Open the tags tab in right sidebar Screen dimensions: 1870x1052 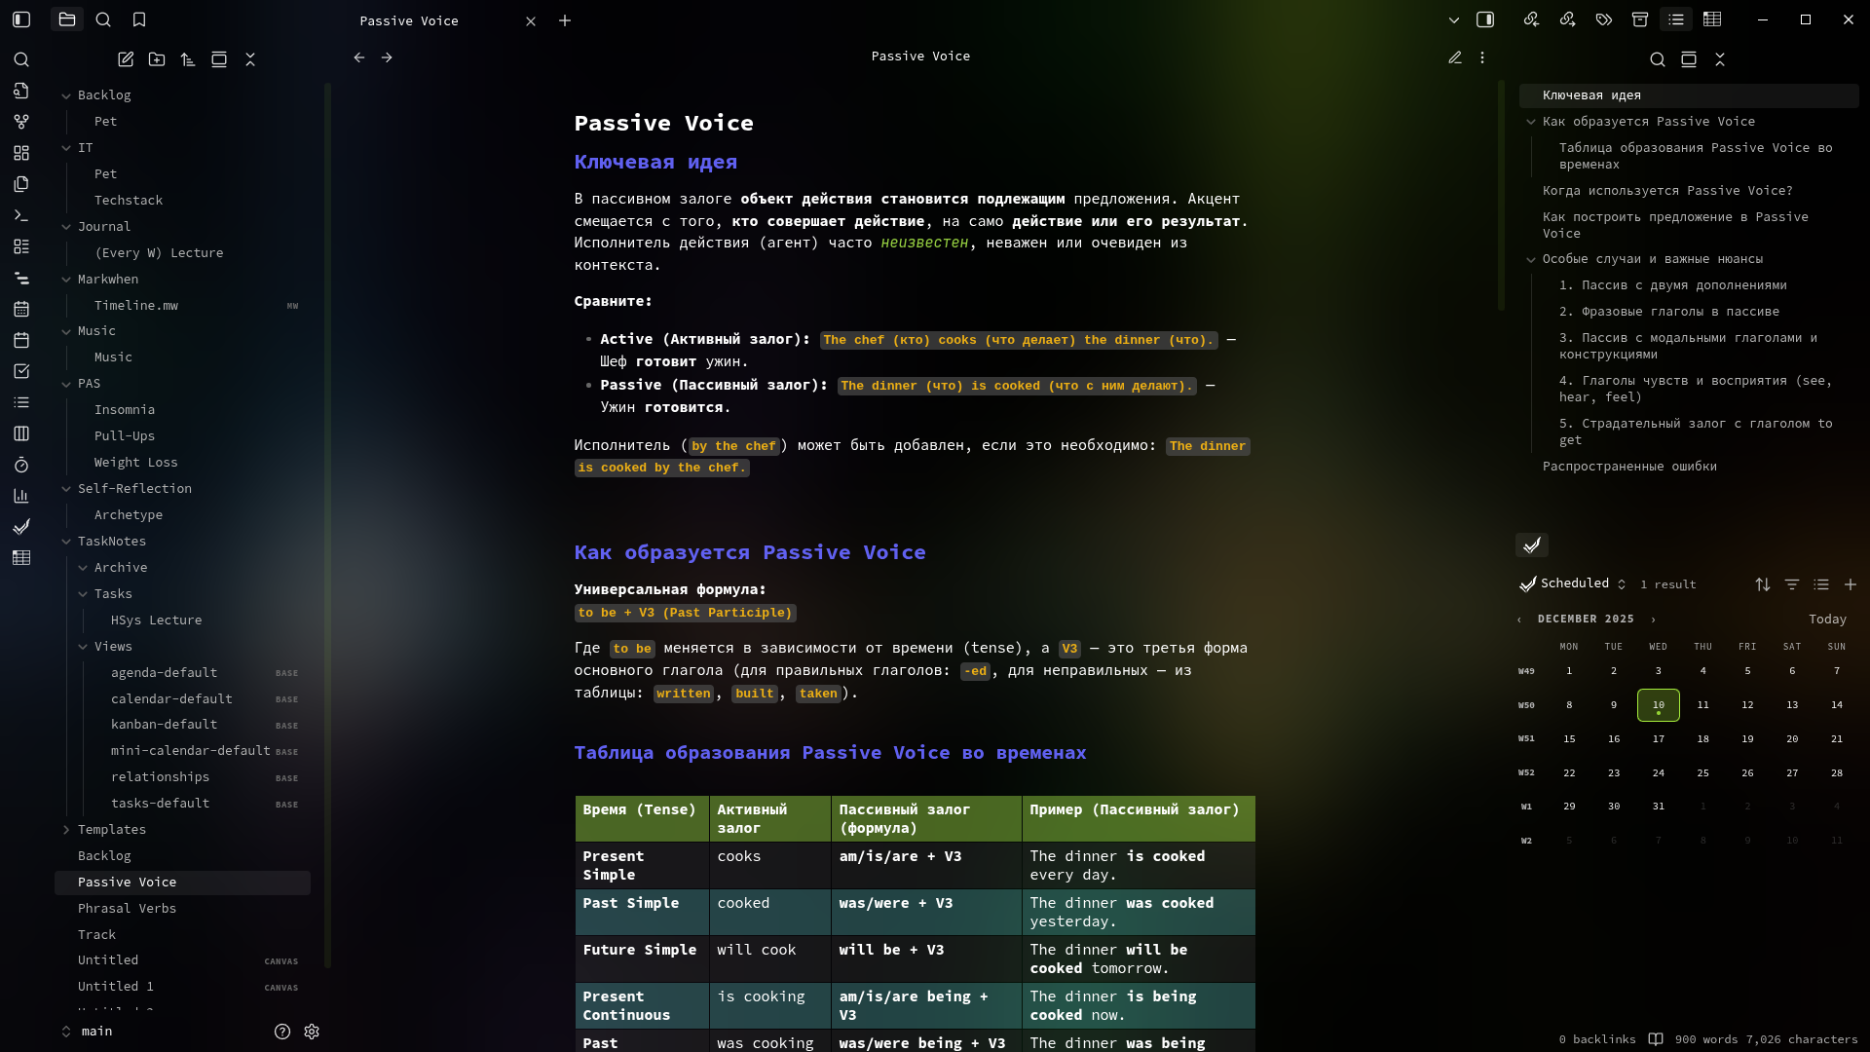1604,19
